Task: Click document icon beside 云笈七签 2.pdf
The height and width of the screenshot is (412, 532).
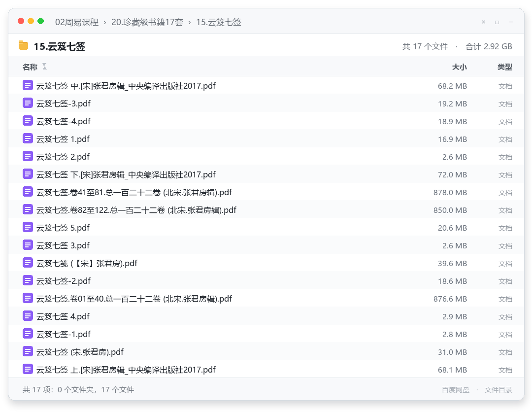Action: (x=28, y=156)
